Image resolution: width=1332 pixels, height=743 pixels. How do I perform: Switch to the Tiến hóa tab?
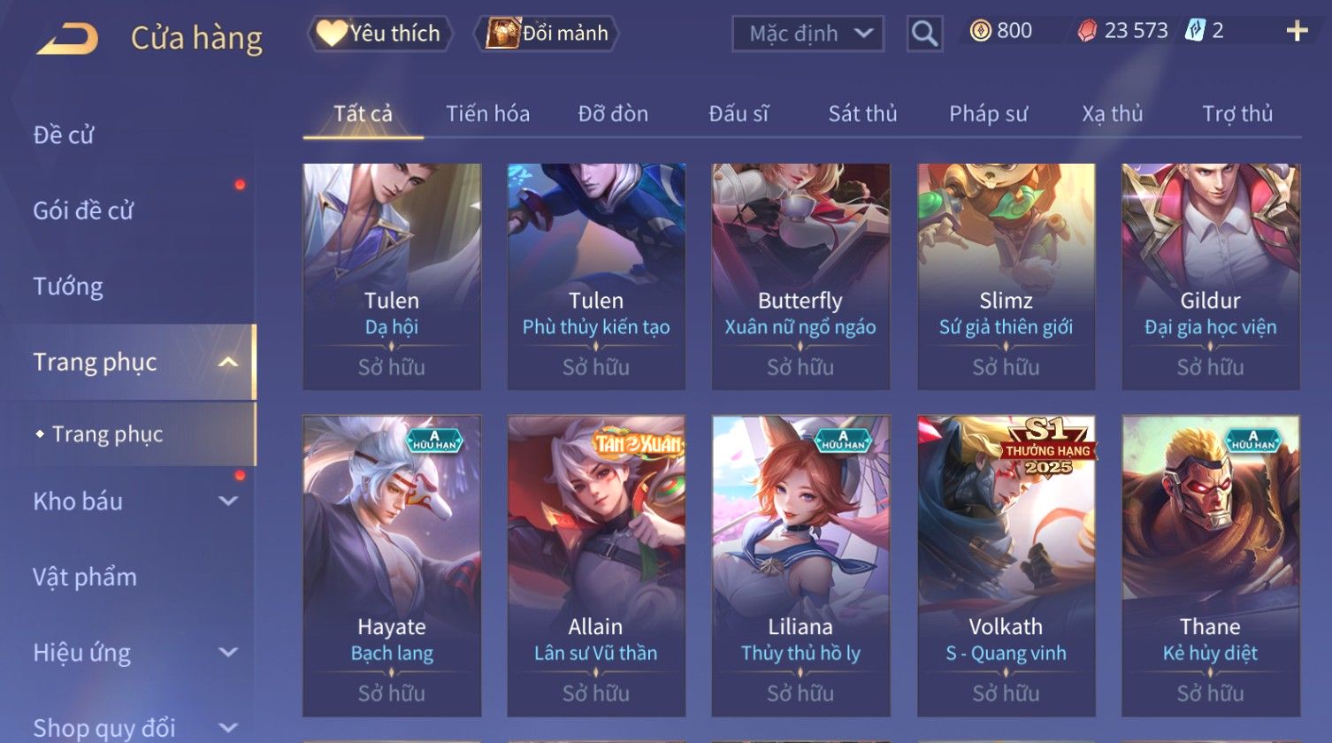pyautogui.click(x=487, y=113)
